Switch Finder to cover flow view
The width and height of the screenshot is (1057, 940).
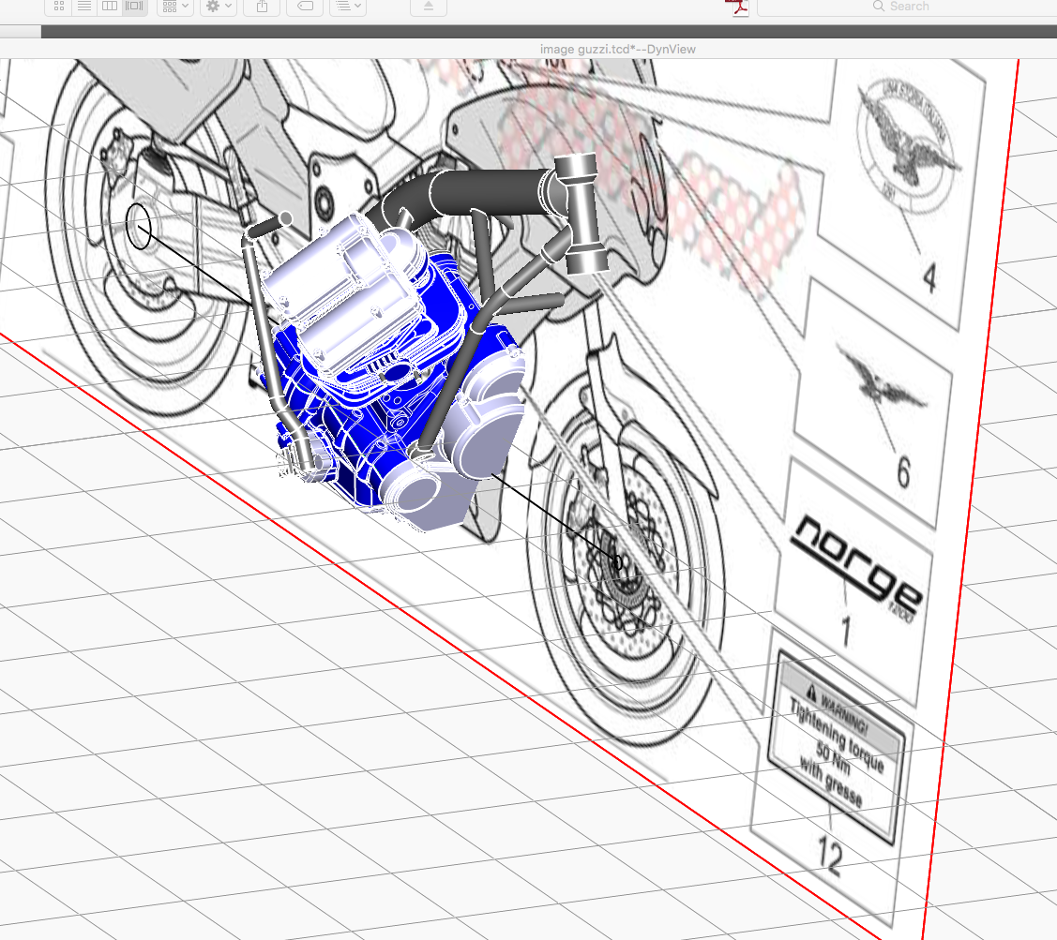pos(135,6)
